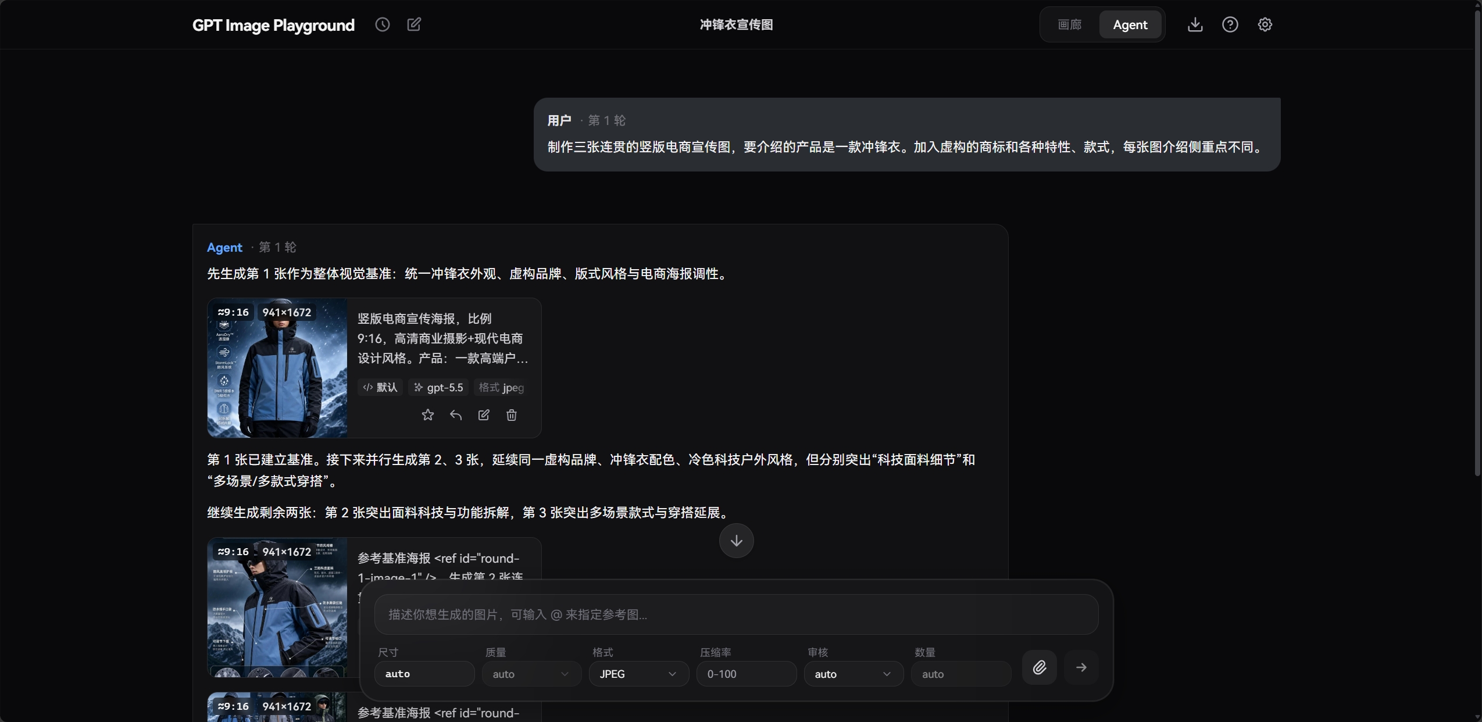Delete the first image with trash icon
Image resolution: width=1482 pixels, height=722 pixels.
pyautogui.click(x=512, y=414)
